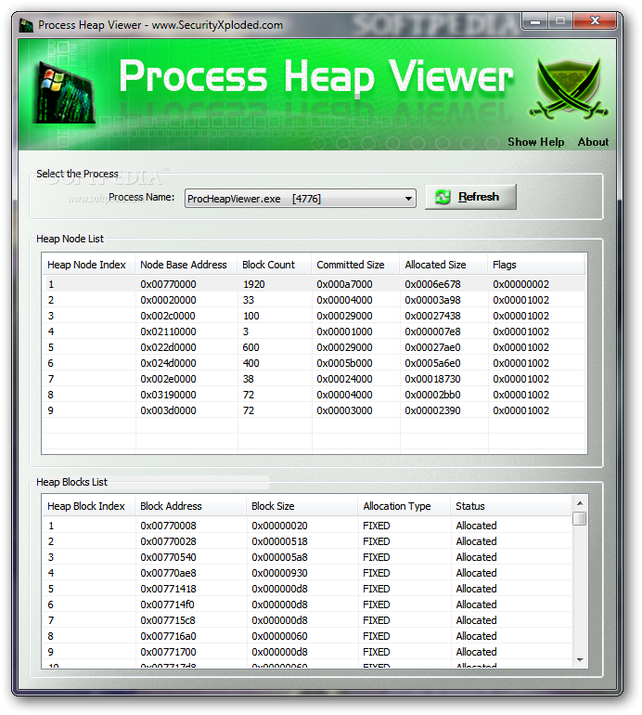Click scroll up arrow in Heap Blocks List
The height and width of the screenshot is (715, 642).
(x=580, y=503)
